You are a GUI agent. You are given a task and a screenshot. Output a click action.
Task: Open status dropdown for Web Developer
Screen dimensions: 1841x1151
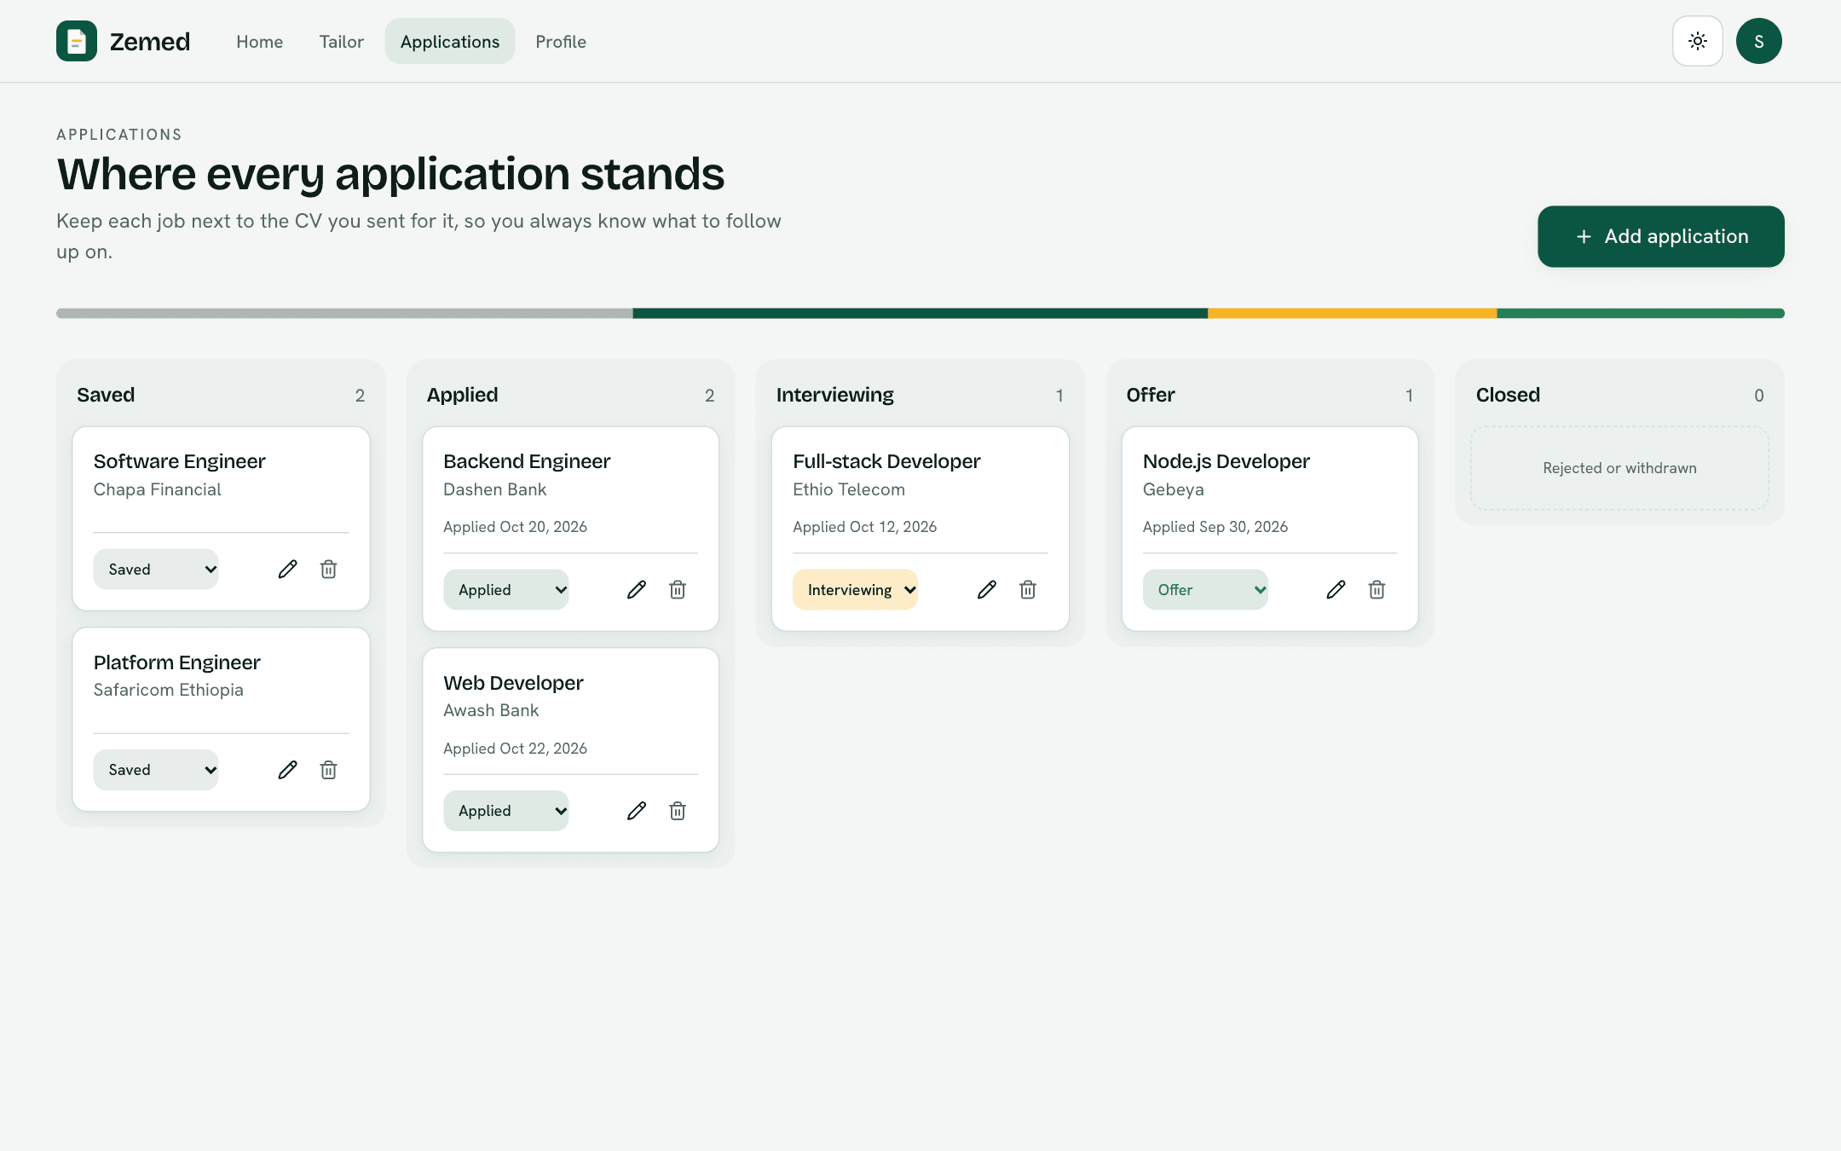click(x=506, y=811)
